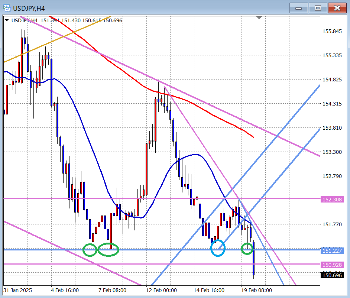Click the black triangle beside USDJPY,H4 label

[7, 20]
